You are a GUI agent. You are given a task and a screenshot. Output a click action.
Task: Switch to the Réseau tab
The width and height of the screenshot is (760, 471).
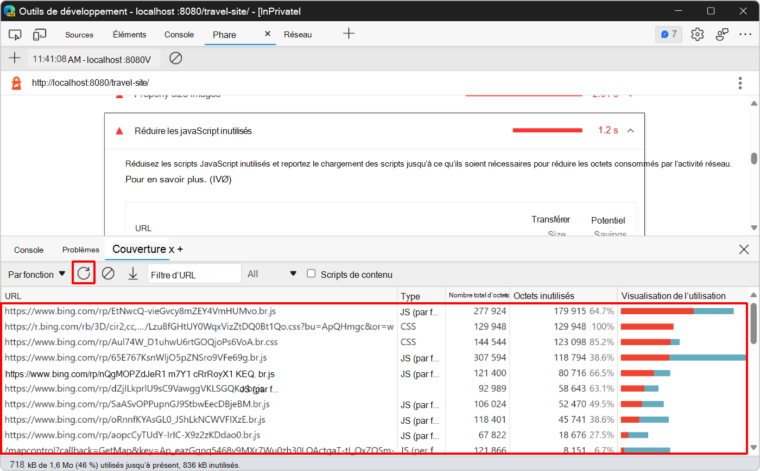pos(297,34)
